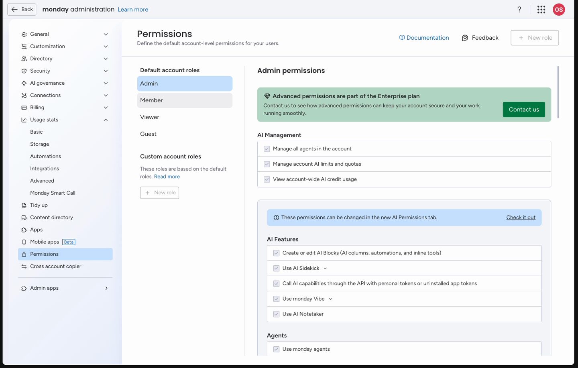
Task: Expand the General section chevron
Action: (106, 35)
